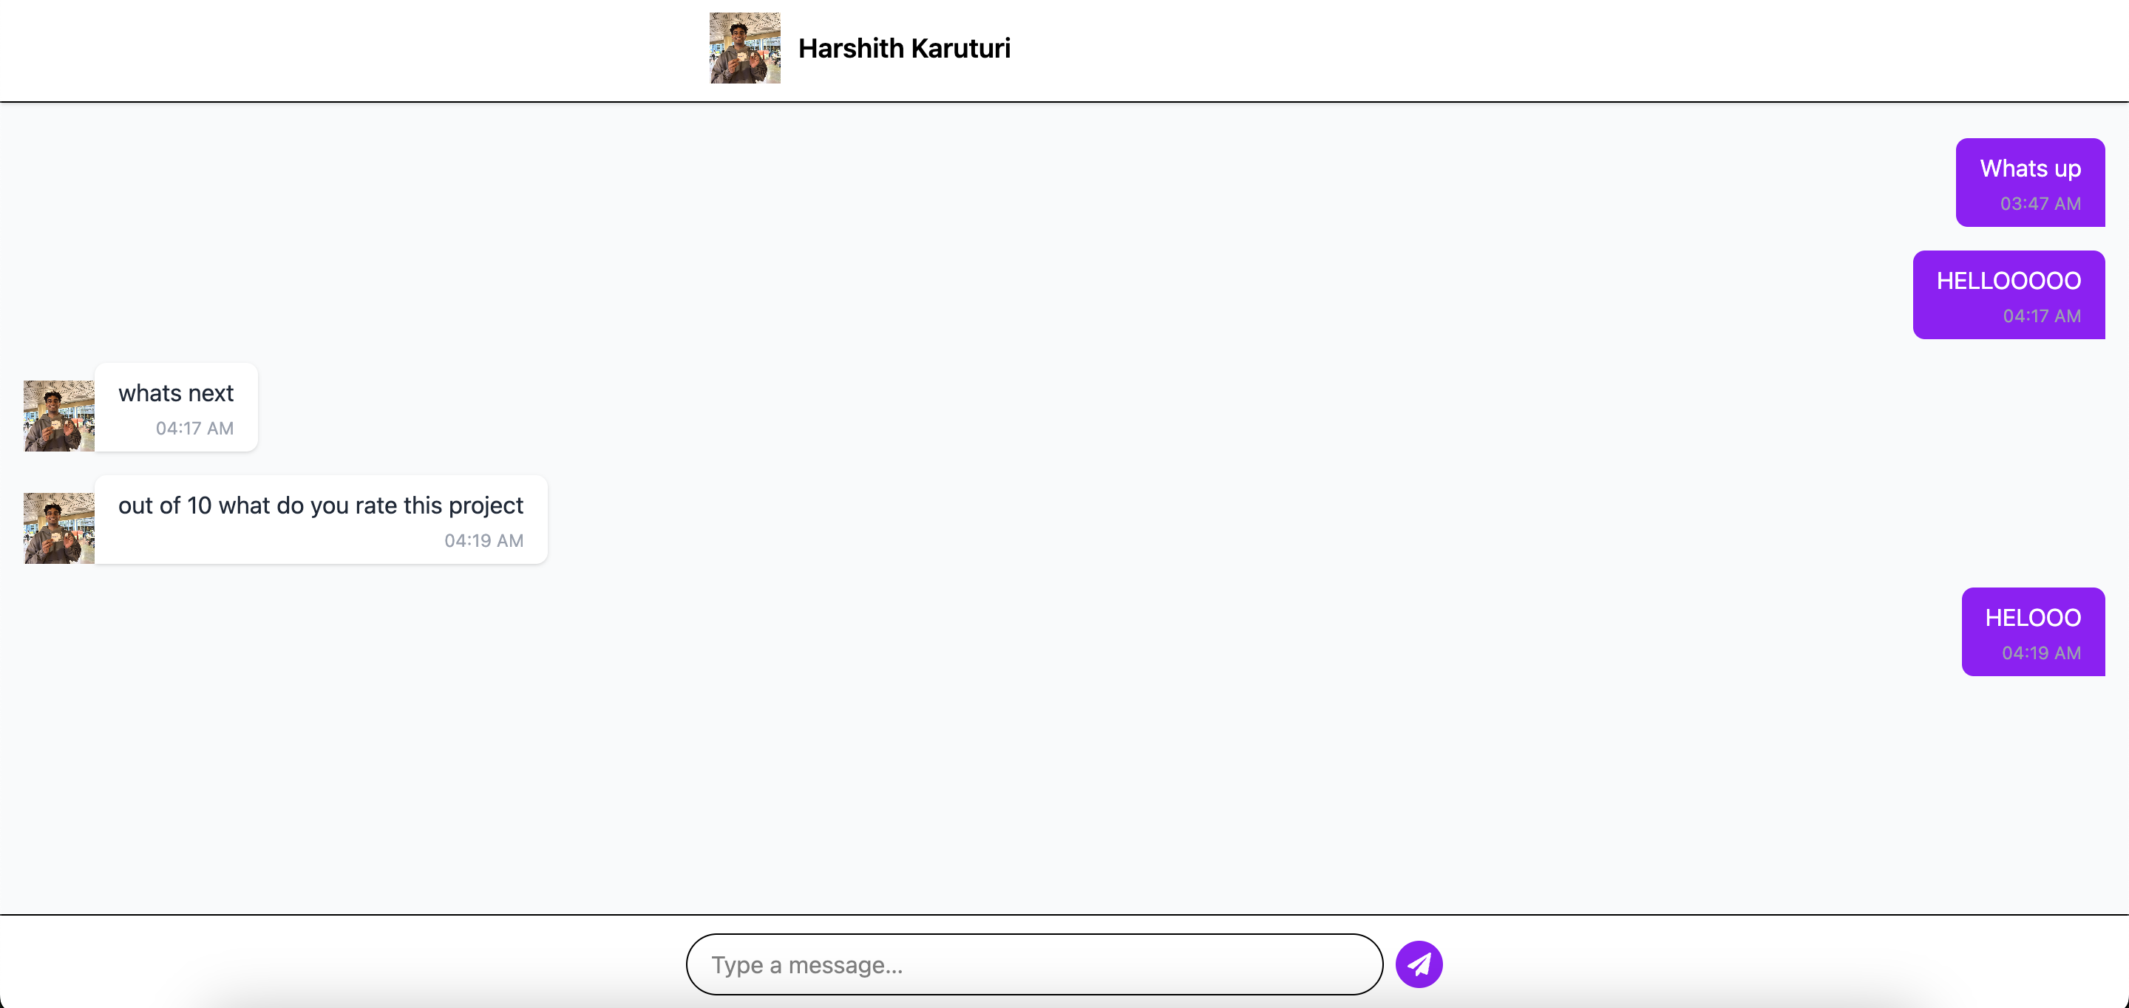Click the Type a message input field
Image resolution: width=2129 pixels, height=1008 pixels.
point(1033,964)
